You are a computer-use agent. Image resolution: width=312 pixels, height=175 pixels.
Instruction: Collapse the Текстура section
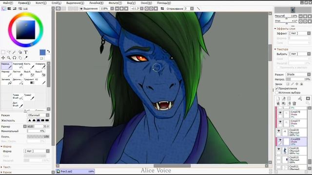coord(275,49)
